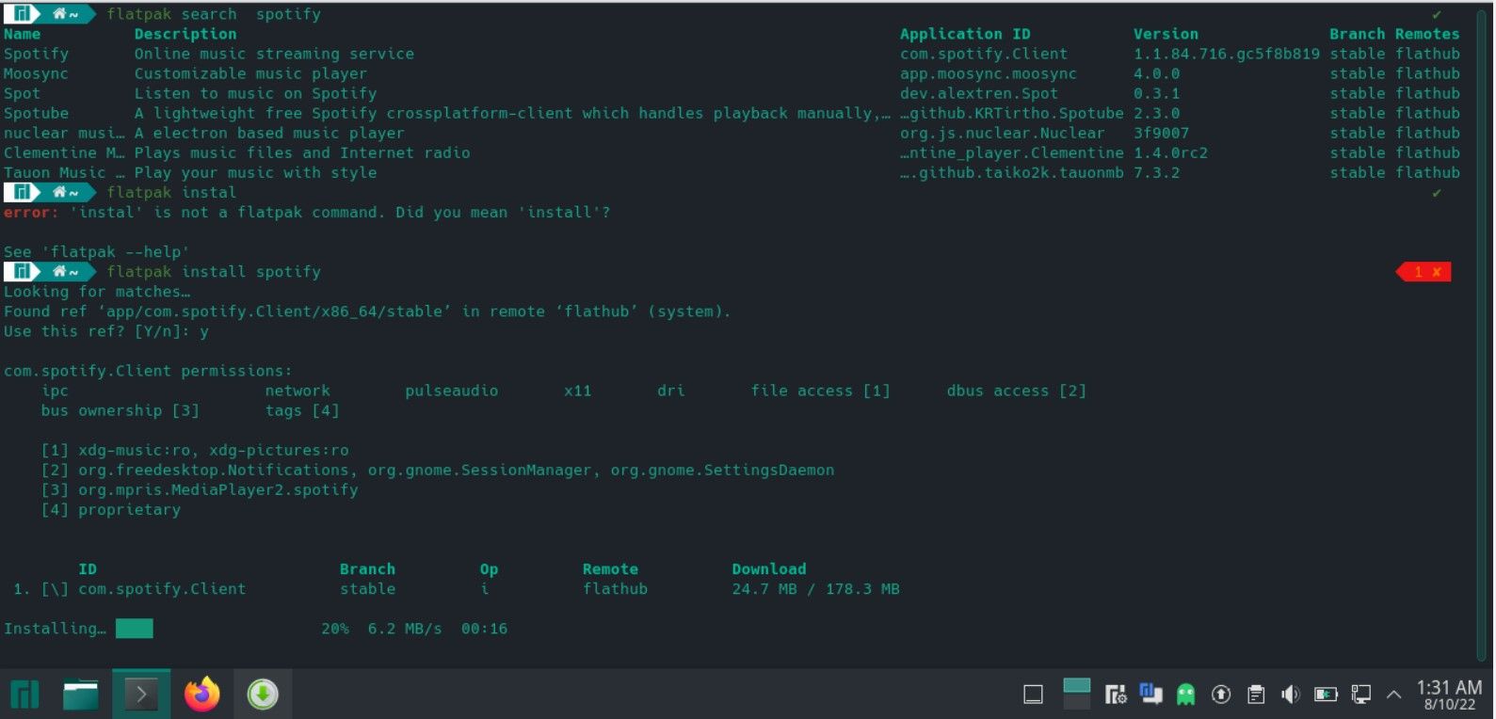Click '[1] xdg-music:ro, xdg-pictures:ro' footnote
1496x719 pixels.
pos(195,450)
